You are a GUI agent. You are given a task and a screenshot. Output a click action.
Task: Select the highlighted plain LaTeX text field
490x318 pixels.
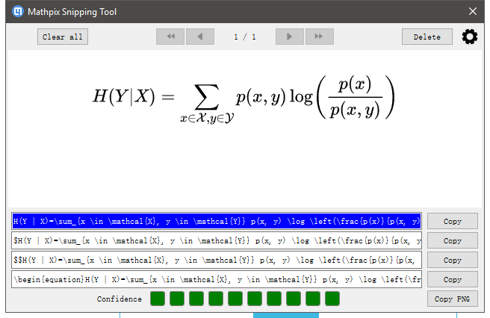217,221
